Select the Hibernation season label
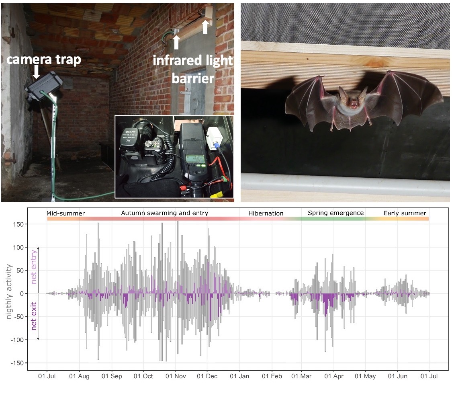 (266, 213)
